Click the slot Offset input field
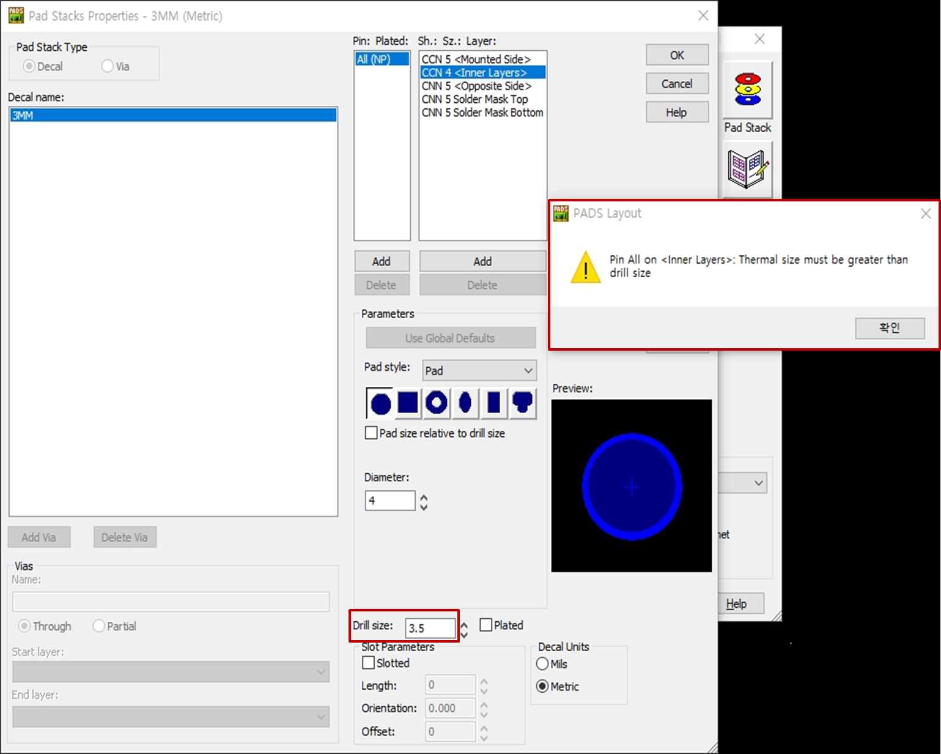Viewport: 941px width, 754px height. click(x=451, y=731)
